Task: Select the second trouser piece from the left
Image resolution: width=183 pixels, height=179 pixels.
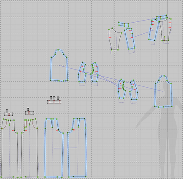Action: (x=30, y=149)
